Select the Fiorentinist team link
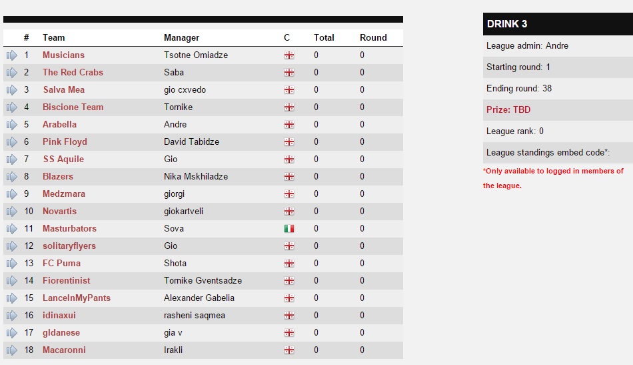 pos(66,280)
